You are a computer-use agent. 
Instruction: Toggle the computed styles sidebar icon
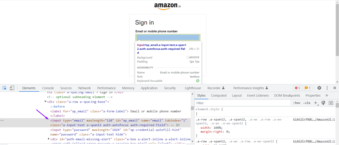point(330,103)
